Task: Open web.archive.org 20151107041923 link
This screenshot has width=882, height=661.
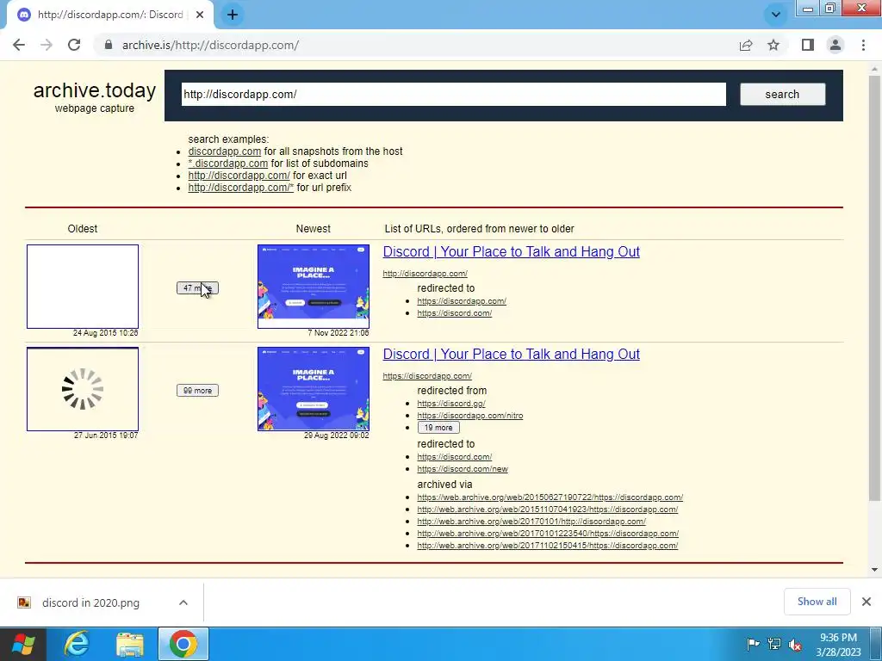Action: [x=547, y=510]
